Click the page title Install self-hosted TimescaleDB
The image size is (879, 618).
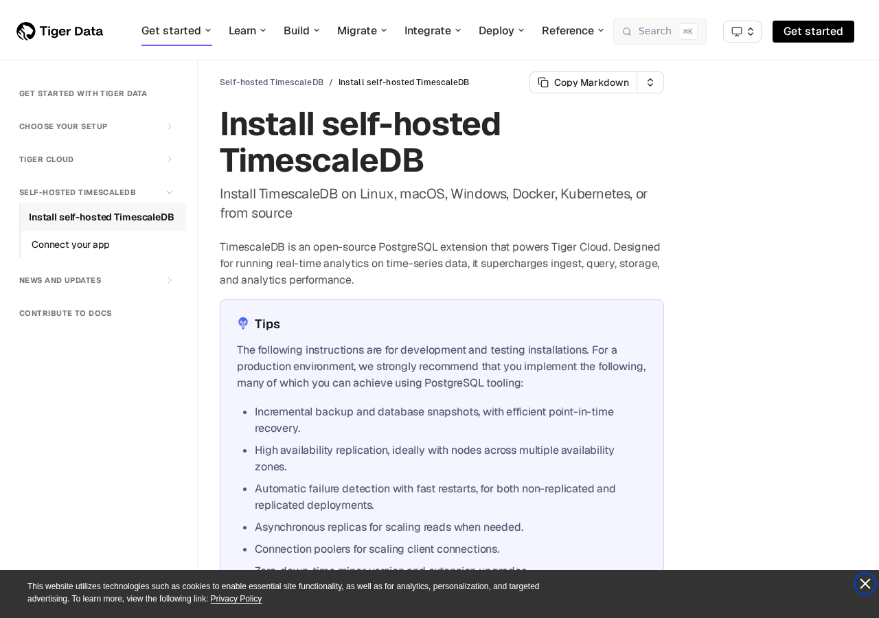[x=361, y=142]
